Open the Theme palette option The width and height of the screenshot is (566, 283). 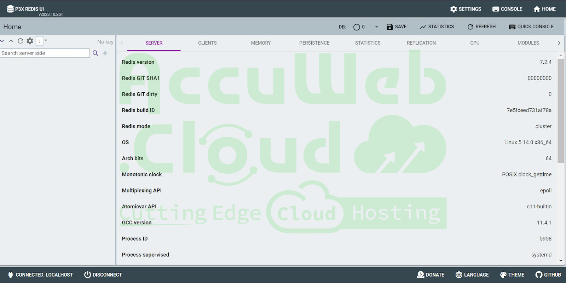pyautogui.click(x=512, y=275)
